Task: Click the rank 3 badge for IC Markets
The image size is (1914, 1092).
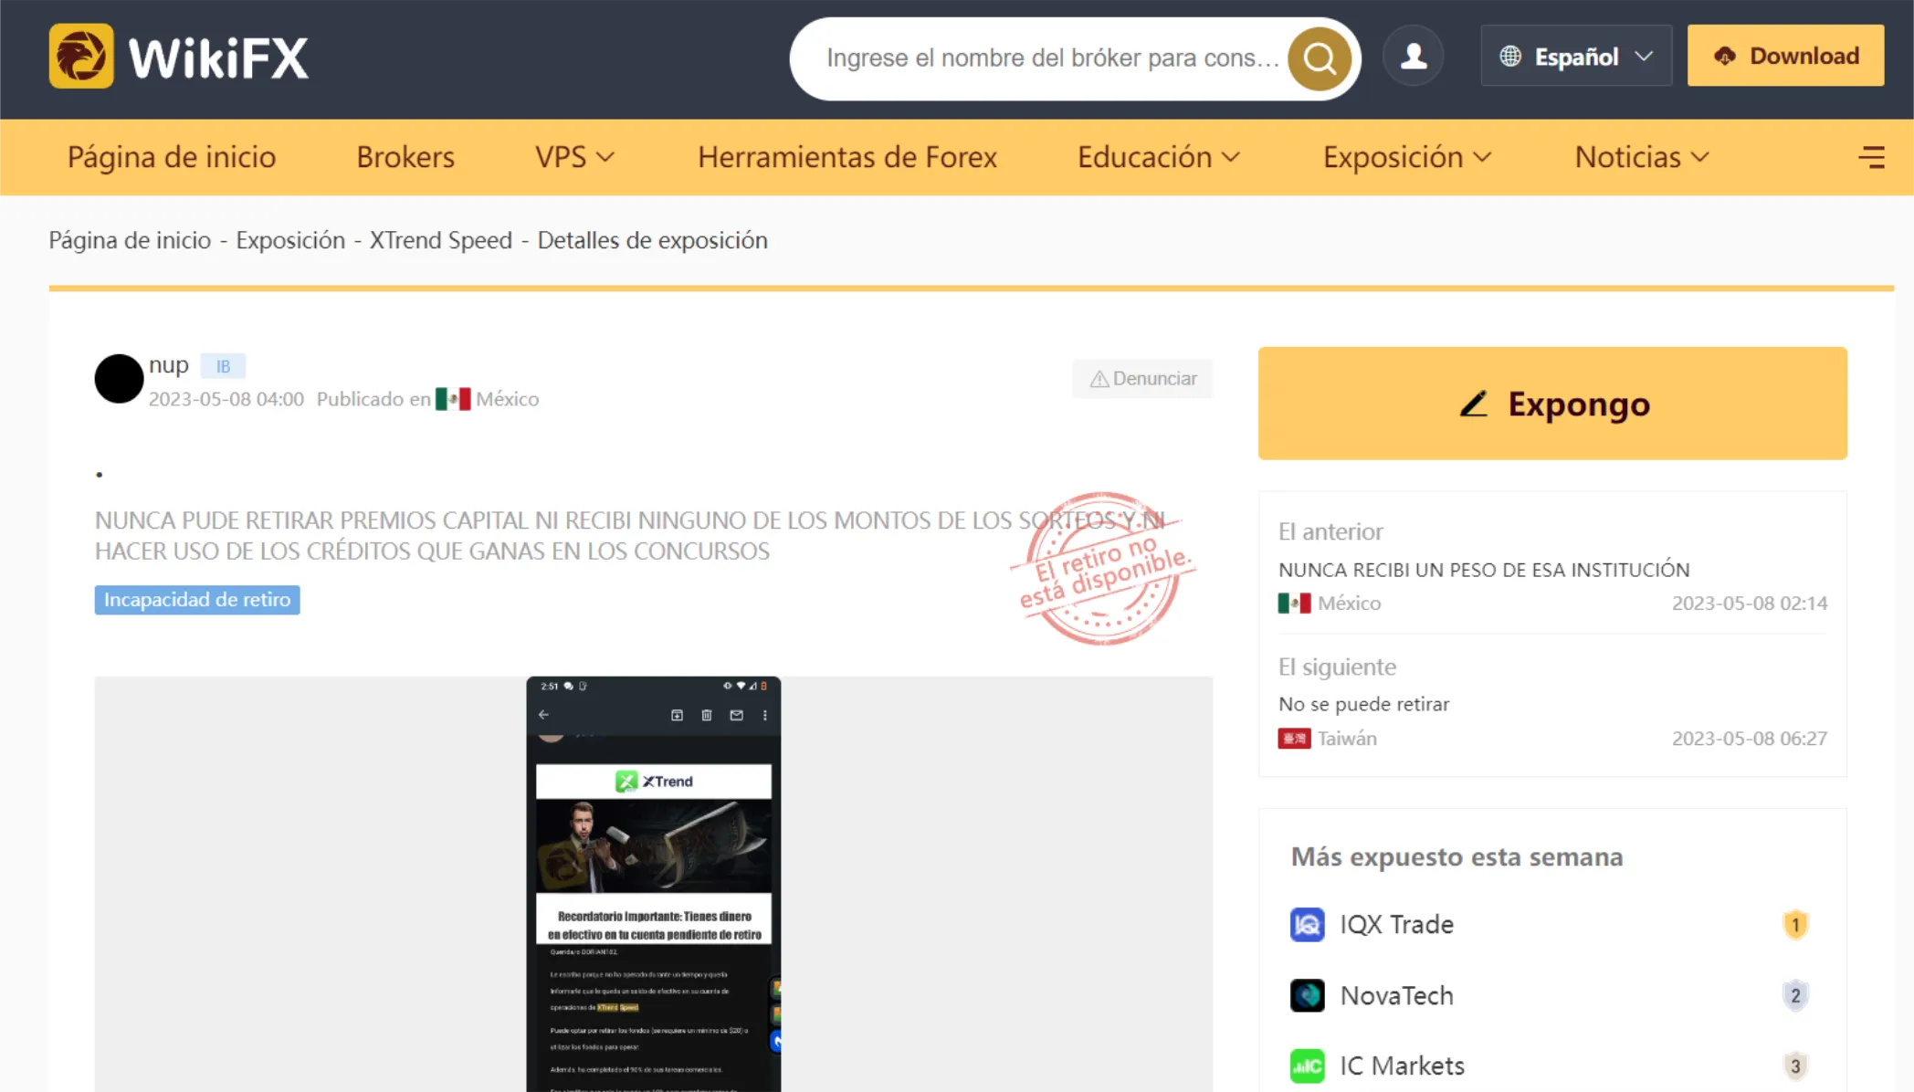Action: click(1795, 1066)
